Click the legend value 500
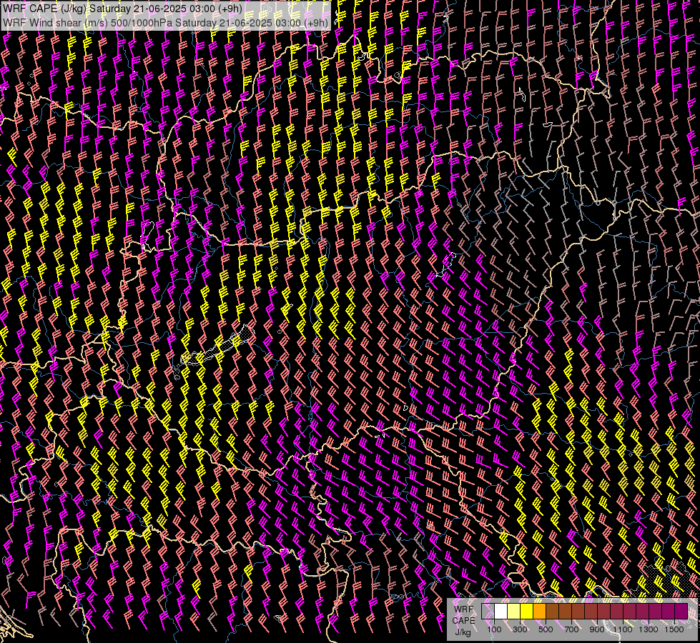This screenshot has width=700, height=643. 546,629
